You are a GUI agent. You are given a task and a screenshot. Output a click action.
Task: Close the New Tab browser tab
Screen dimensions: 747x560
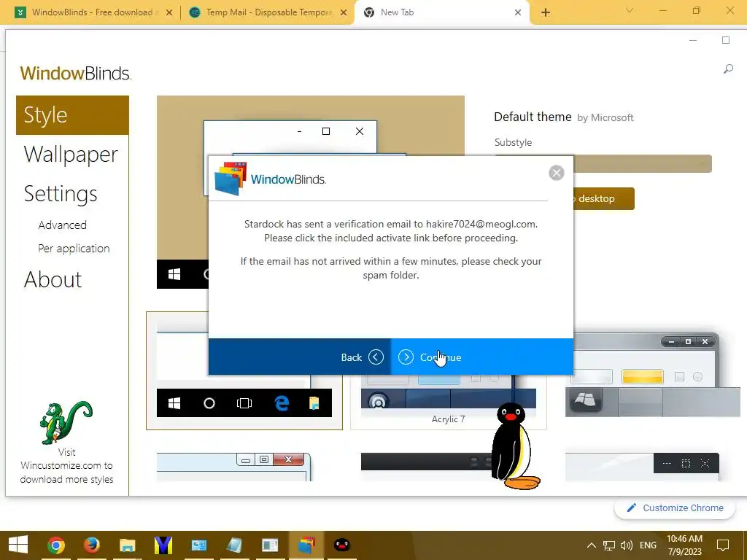[518, 12]
